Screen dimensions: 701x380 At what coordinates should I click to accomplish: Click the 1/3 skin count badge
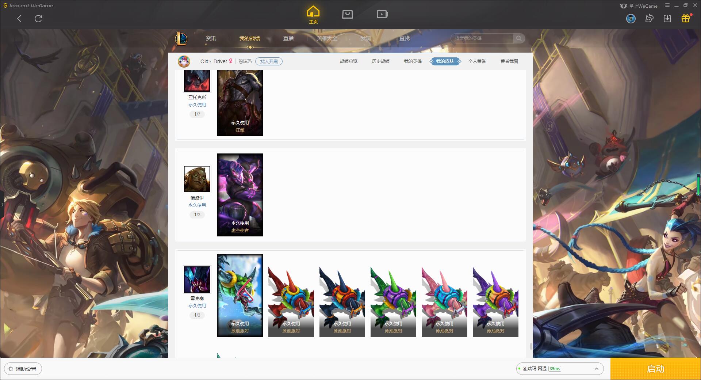[x=197, y=315]
